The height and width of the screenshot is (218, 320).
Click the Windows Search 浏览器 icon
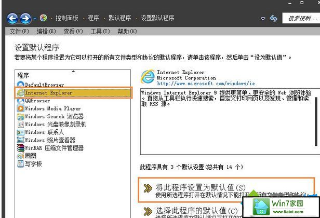click(x=20, y=116)
